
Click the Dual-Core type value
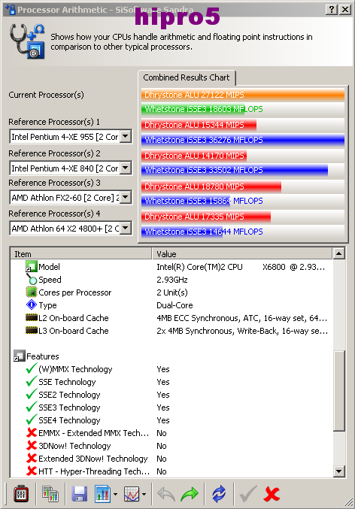(174, 305)
